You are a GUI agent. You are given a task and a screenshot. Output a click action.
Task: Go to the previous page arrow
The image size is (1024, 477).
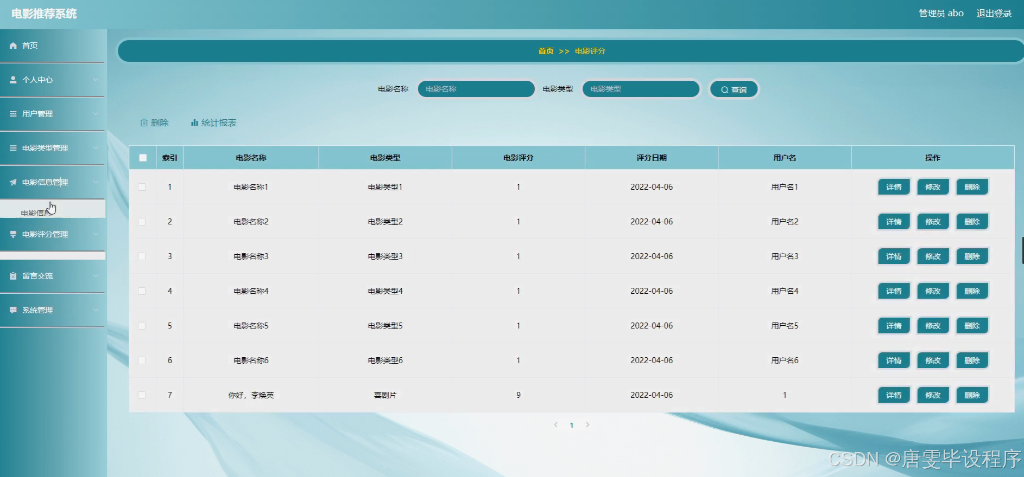point(555,425)
